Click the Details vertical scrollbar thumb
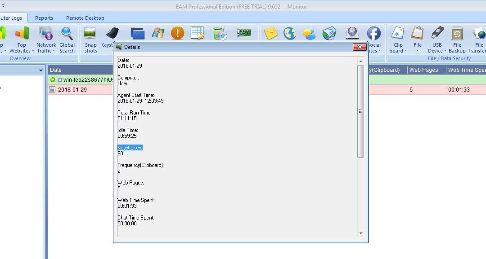This screenshot has height=259, width=486. pos(361,111)
